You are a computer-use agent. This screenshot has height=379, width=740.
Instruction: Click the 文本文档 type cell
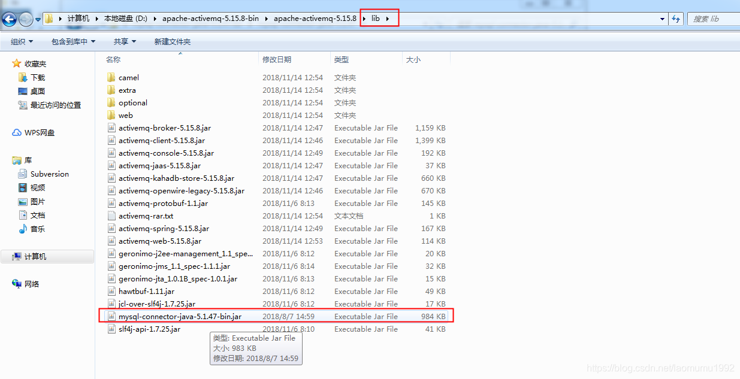click(x=349, y=216)
